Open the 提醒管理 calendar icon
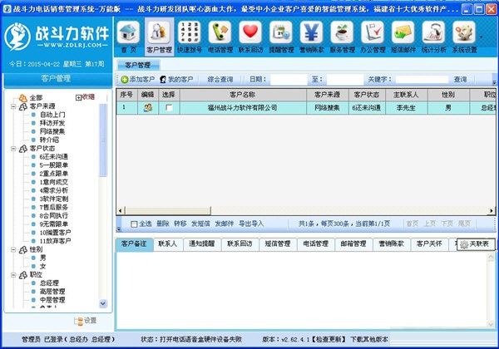Viewport: 499px width, 349px height. 281,32
